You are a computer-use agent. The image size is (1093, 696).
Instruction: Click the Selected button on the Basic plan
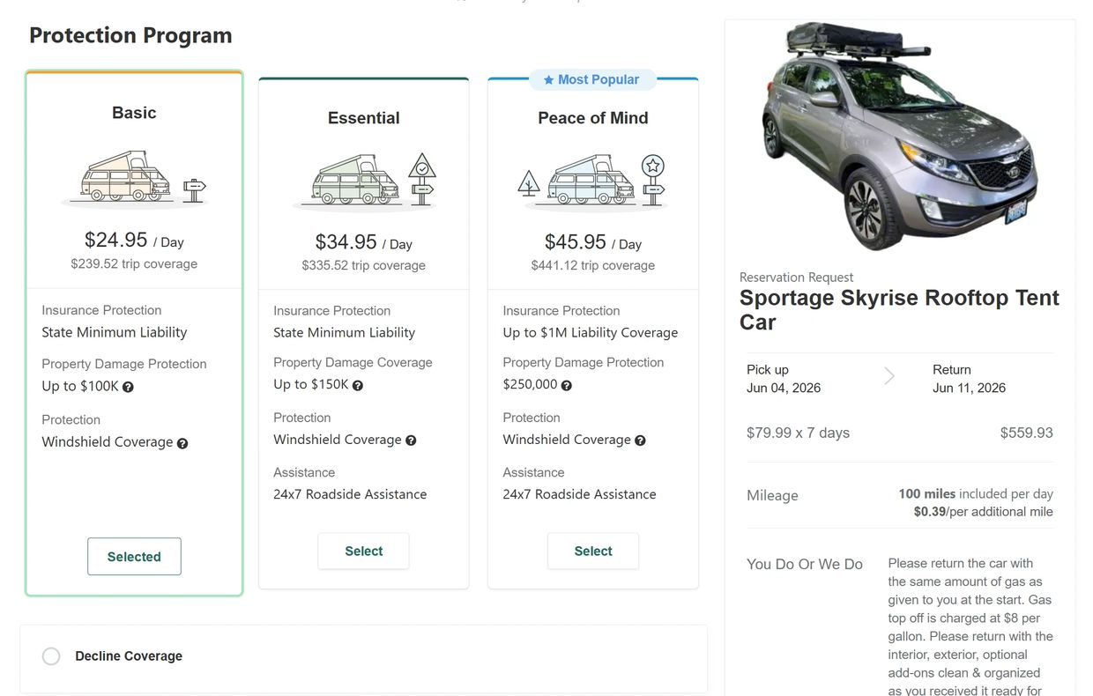tap(134, 556)
